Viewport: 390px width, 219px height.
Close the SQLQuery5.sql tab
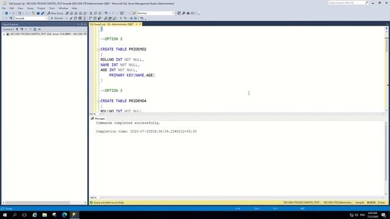pos(140,24)
